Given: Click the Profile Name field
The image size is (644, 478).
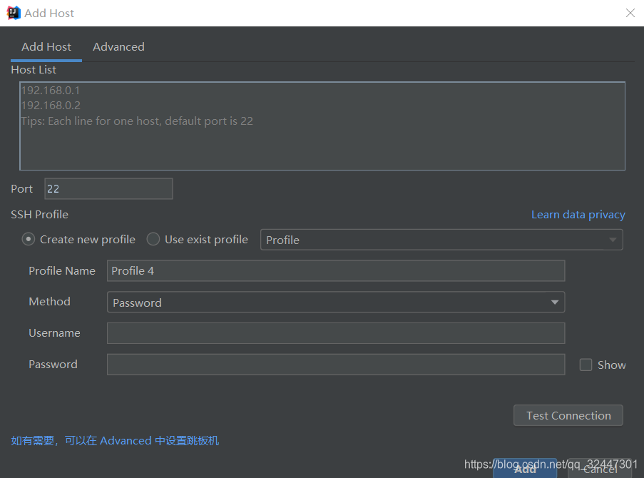Looking at the screenshot, I should [336, 271].
